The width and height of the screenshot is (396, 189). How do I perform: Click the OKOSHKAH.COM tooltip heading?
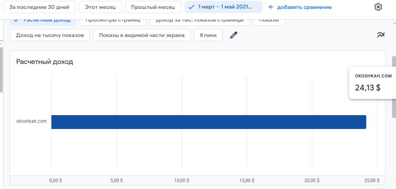coord(373,76)
